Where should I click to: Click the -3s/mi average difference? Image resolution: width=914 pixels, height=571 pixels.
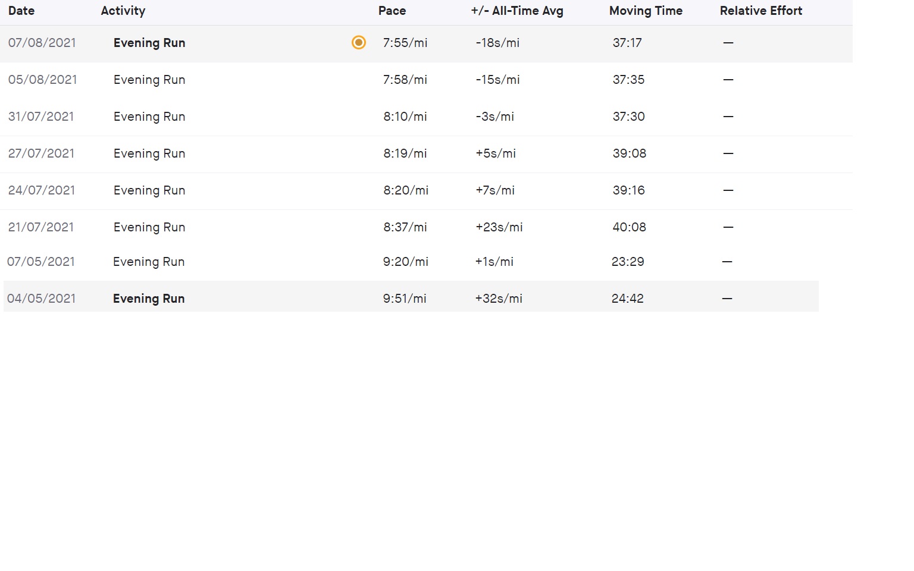pyautogui.click(x=494, y=117)
